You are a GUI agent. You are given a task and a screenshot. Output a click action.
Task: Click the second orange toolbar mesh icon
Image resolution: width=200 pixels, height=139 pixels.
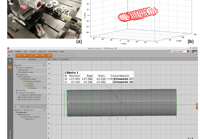[25, 55]
